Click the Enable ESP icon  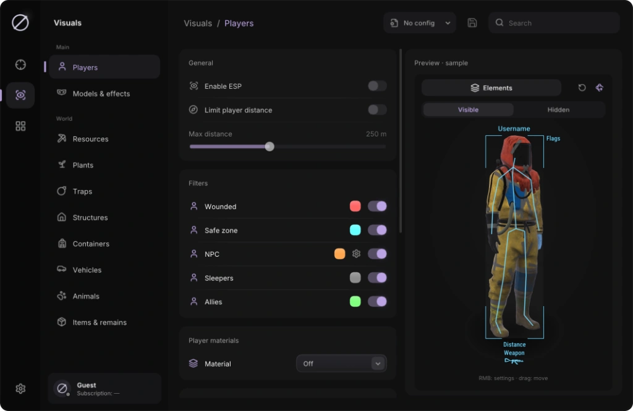click(193, 86)
